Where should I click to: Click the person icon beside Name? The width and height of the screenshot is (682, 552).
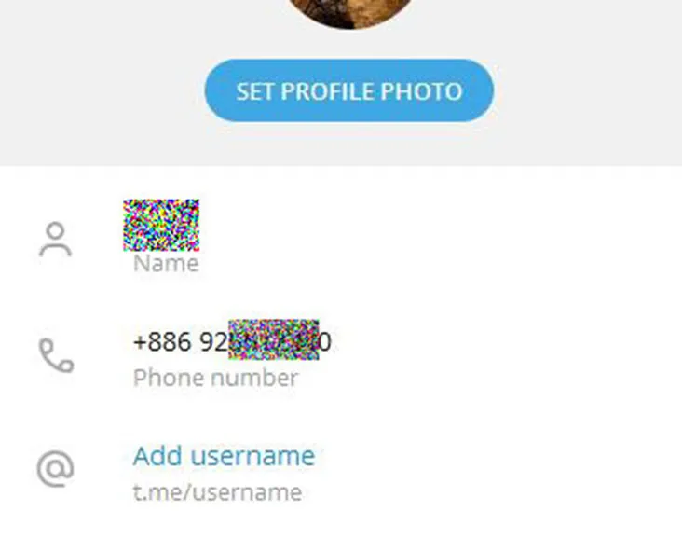tap(55, 240)
